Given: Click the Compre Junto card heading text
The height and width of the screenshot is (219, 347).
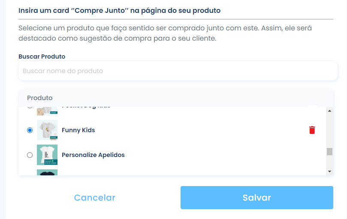Looking at the screenshot, I should coord(120,10).
